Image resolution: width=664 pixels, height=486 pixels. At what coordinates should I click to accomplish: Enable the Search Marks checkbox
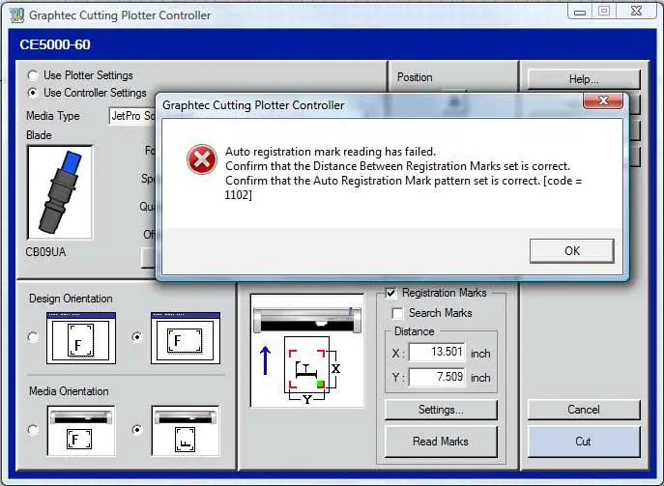click(397, 313)
